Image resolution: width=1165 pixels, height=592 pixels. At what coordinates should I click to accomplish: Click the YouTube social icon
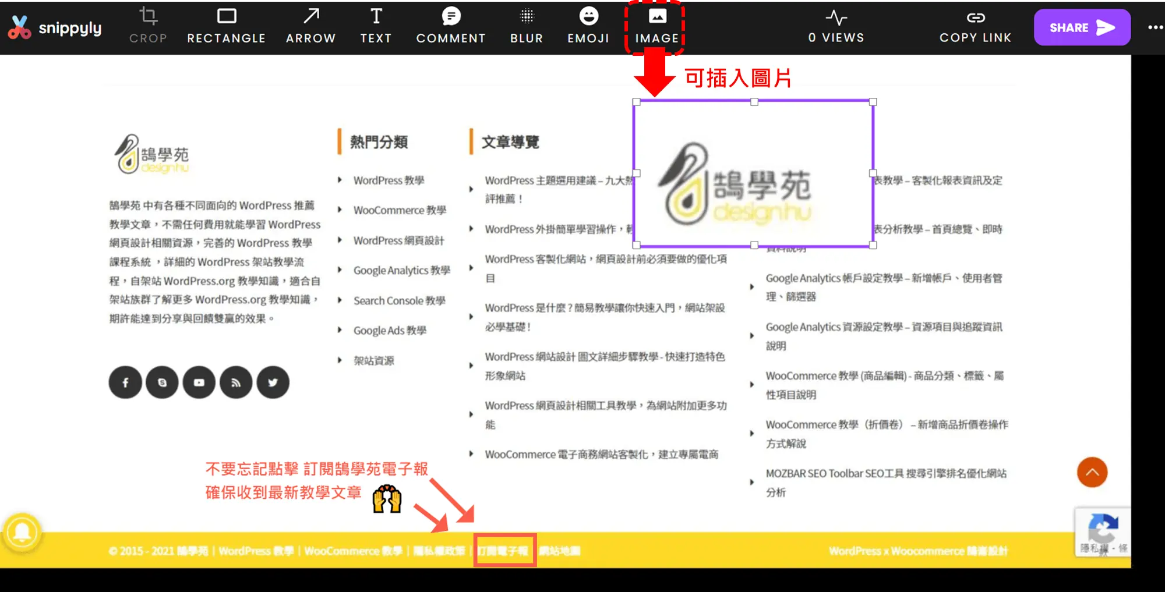pos(199,382)
